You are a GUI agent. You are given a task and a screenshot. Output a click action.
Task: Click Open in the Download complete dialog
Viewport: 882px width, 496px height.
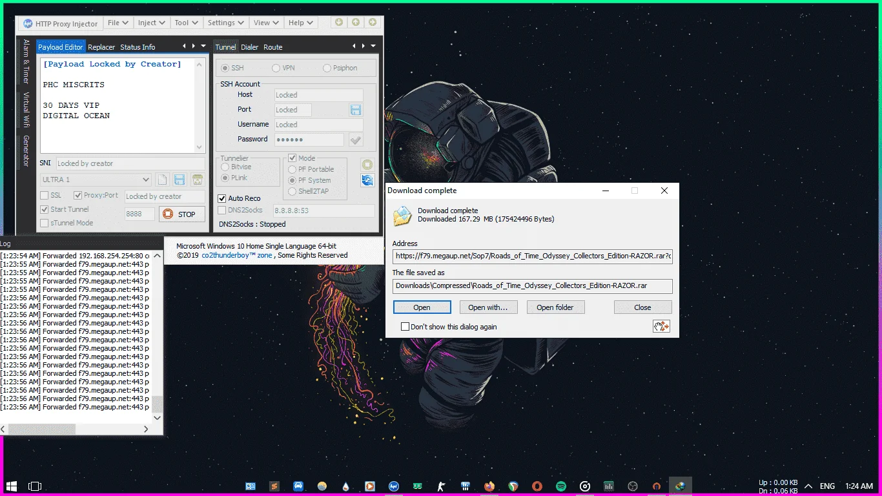click(422, 307)
